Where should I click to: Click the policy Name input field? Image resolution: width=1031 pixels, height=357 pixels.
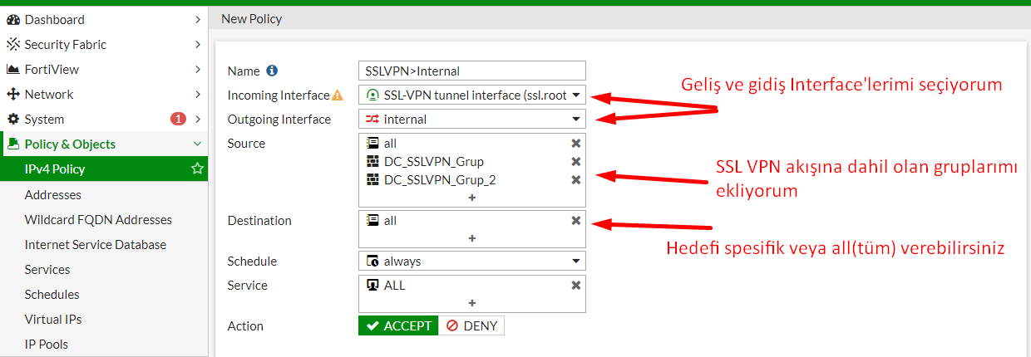(x=472, y=71)
